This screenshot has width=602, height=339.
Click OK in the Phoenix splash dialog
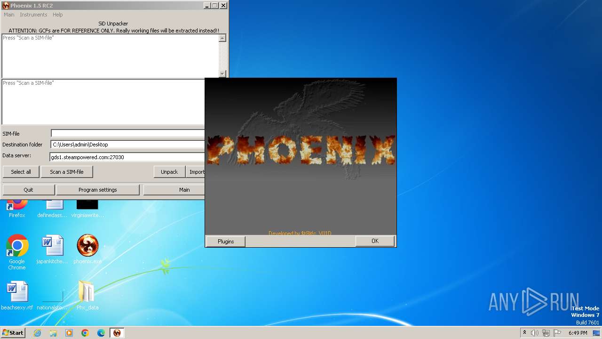point(375,241)
